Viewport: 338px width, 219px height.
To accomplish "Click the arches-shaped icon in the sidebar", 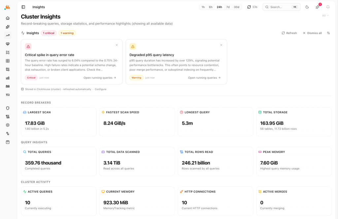I will tap(8, 86).
